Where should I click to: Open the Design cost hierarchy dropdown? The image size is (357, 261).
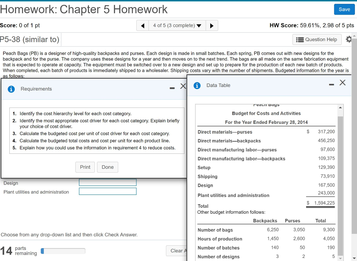click(107, 182)
